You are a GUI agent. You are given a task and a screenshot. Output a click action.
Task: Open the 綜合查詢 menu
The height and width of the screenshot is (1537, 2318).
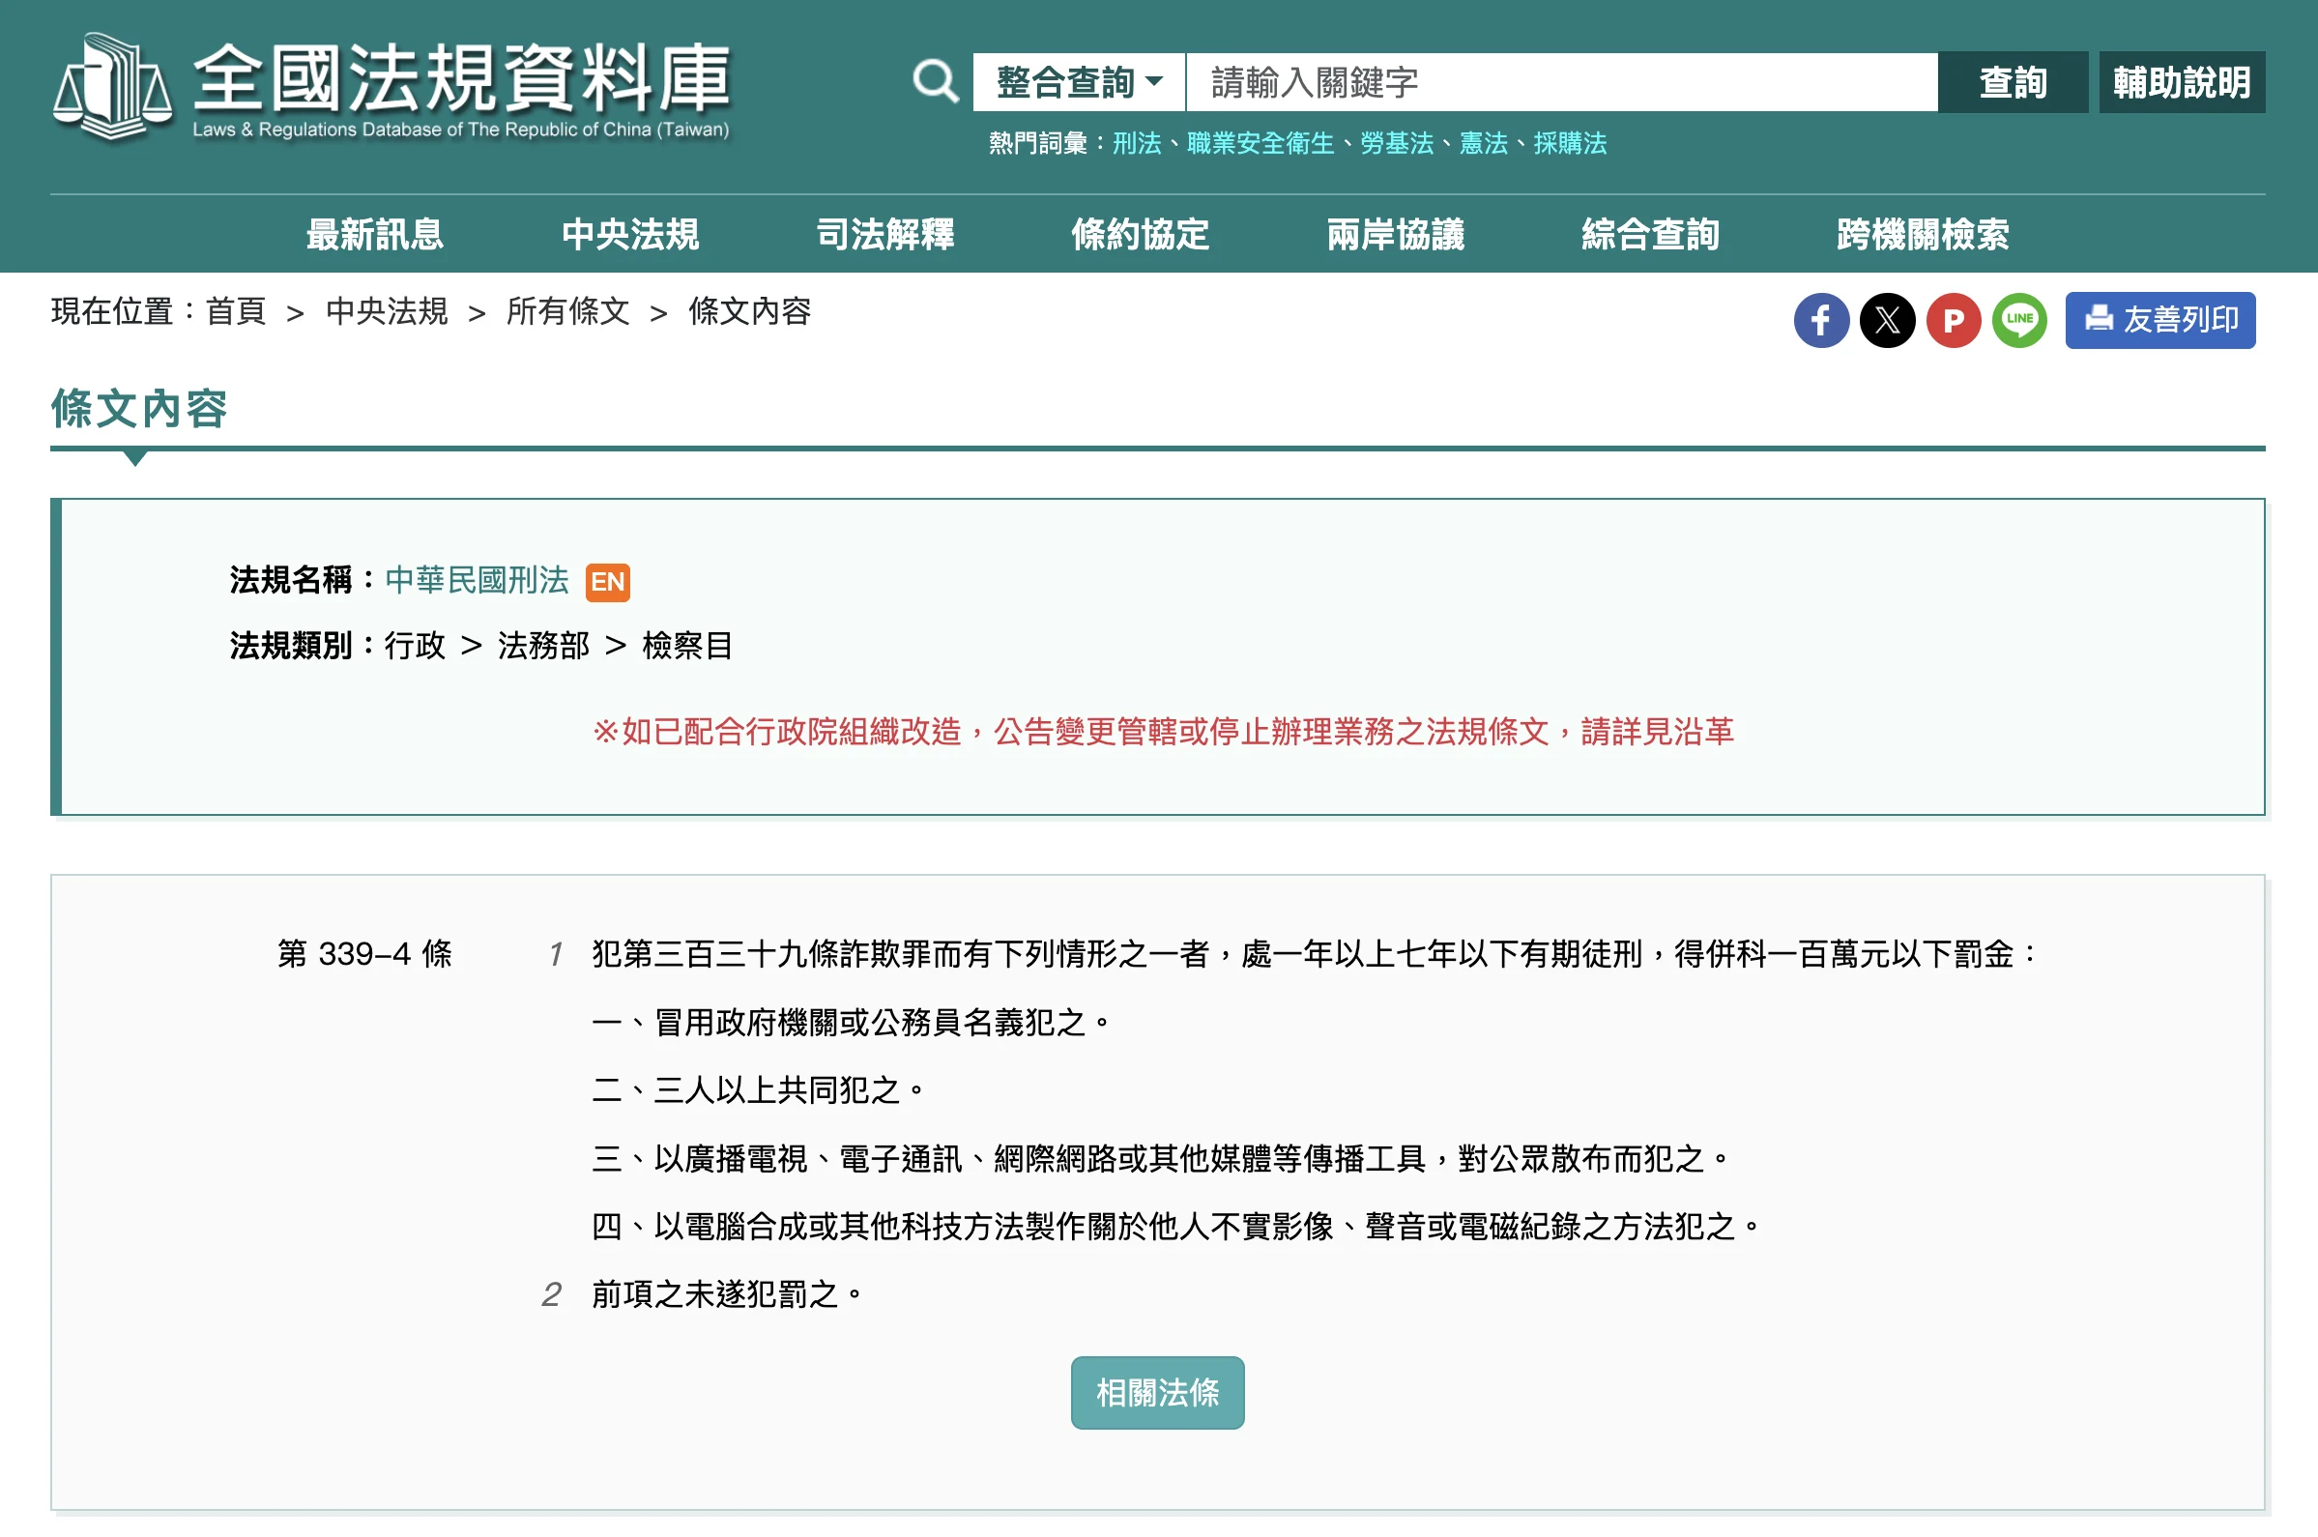coord(1650,234)
